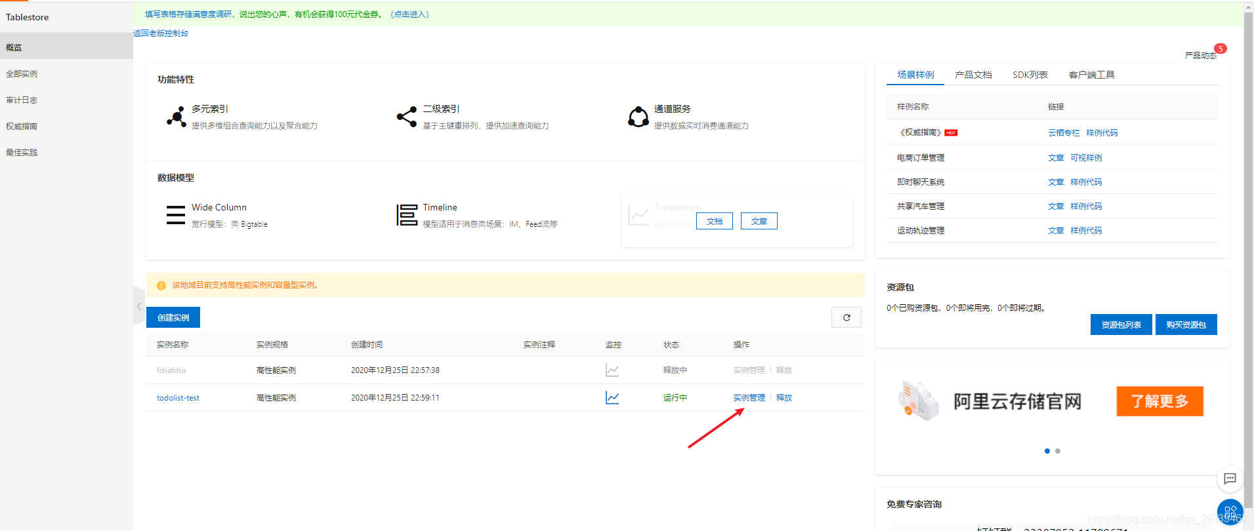The width and height of the screenshot is (1254, 531).
Task: Open 文章 link for 运动轨迹管理
Action: coord(1056,230)
